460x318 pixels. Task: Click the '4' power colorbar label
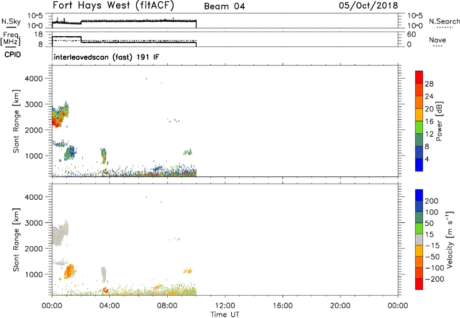pos(427,159)
